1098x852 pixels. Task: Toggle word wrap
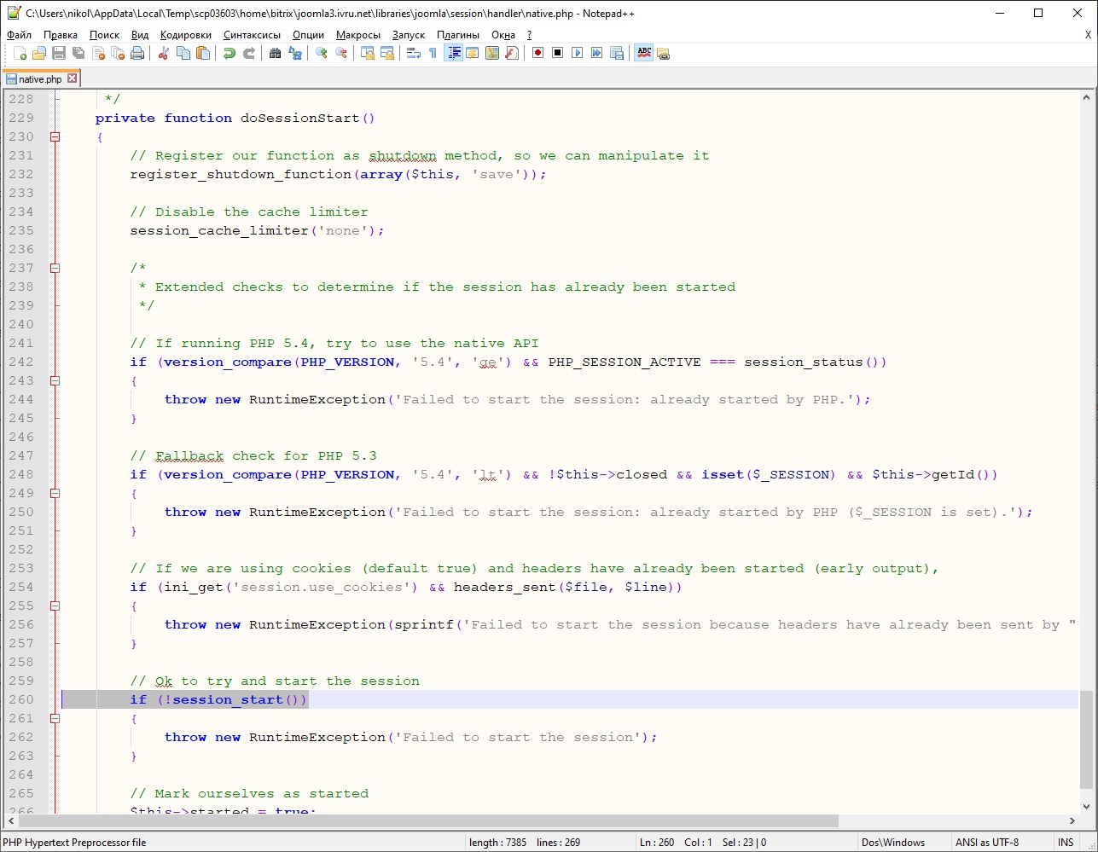pyautogui.click(x=414, y=53)
